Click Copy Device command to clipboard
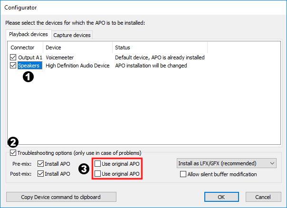 (61, 197)
